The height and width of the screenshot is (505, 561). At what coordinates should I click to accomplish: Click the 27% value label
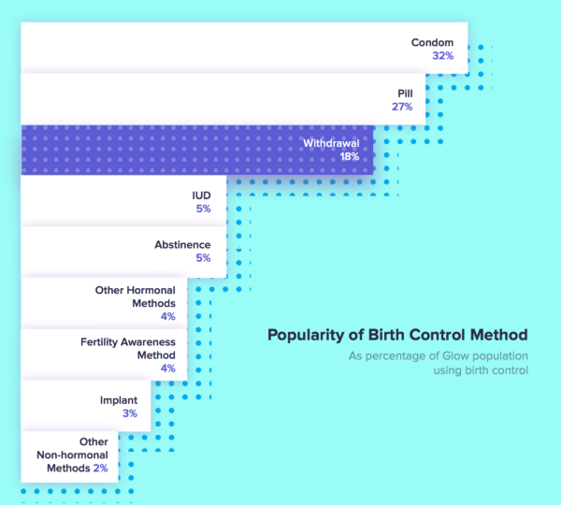tap(404, 107)
